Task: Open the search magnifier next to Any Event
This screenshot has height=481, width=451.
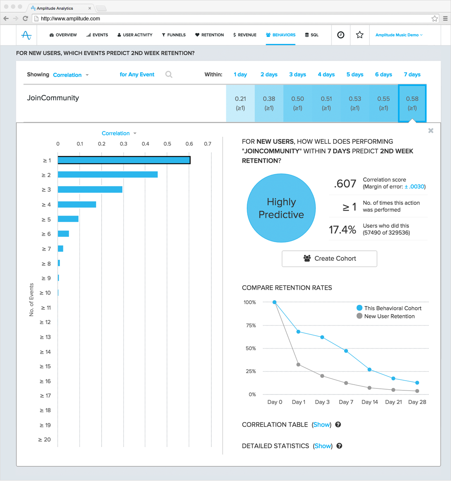Action: tap(168, 75)
